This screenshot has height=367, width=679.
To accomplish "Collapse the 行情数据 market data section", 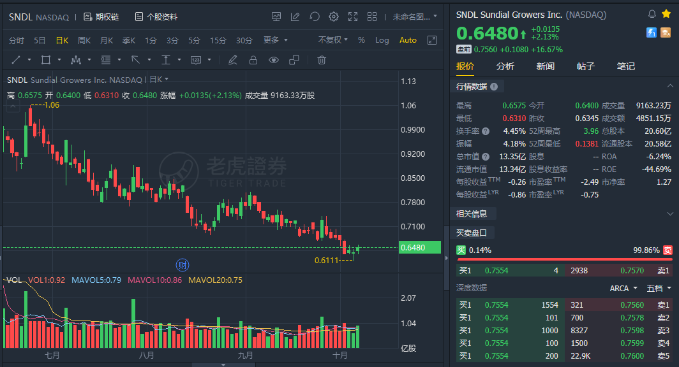I will [670, 86].
